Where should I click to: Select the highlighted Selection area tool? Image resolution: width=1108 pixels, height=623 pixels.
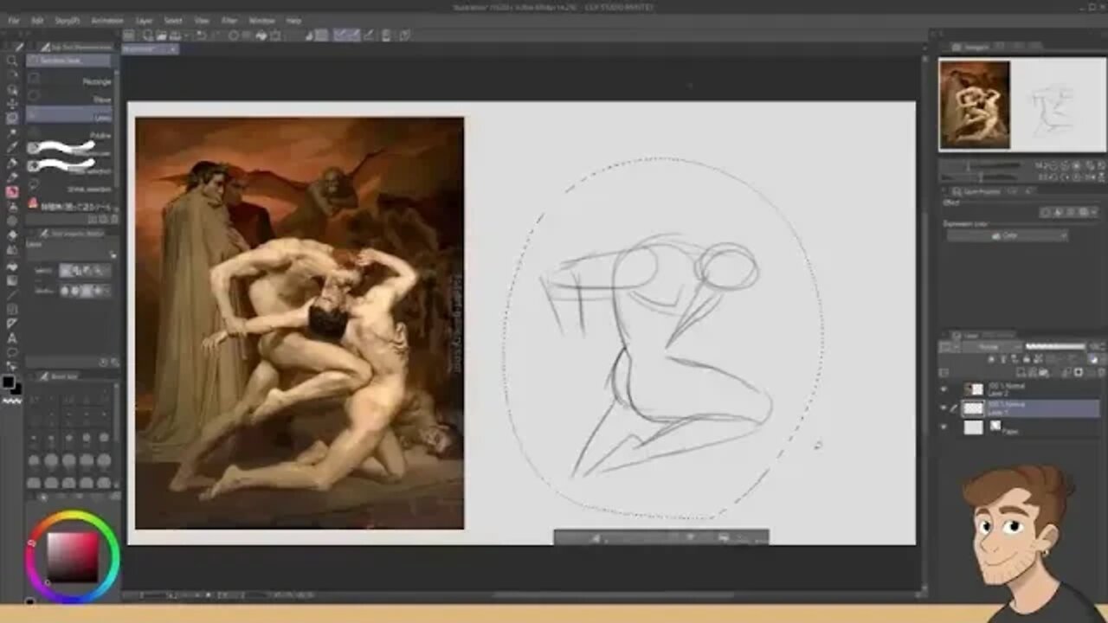point(12,119)
